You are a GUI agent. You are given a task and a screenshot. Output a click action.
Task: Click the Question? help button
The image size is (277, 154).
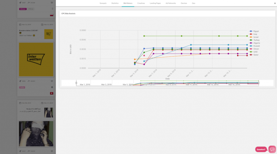pyautogui.click(x=261, y=149)
